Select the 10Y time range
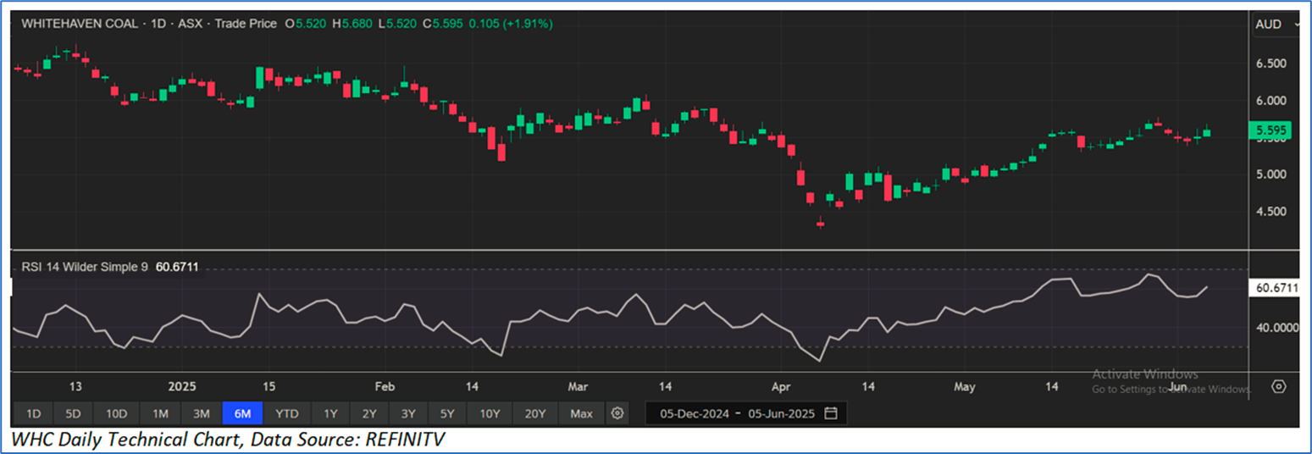This screenshot has width=1312, height=454. [490, 413]
